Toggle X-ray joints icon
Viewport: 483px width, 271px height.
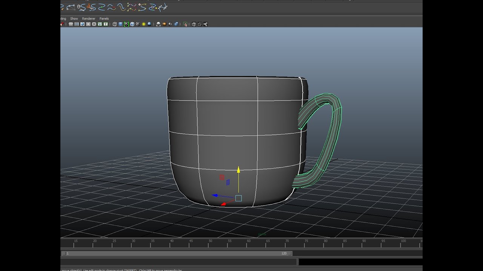click(x=205, y=24)
